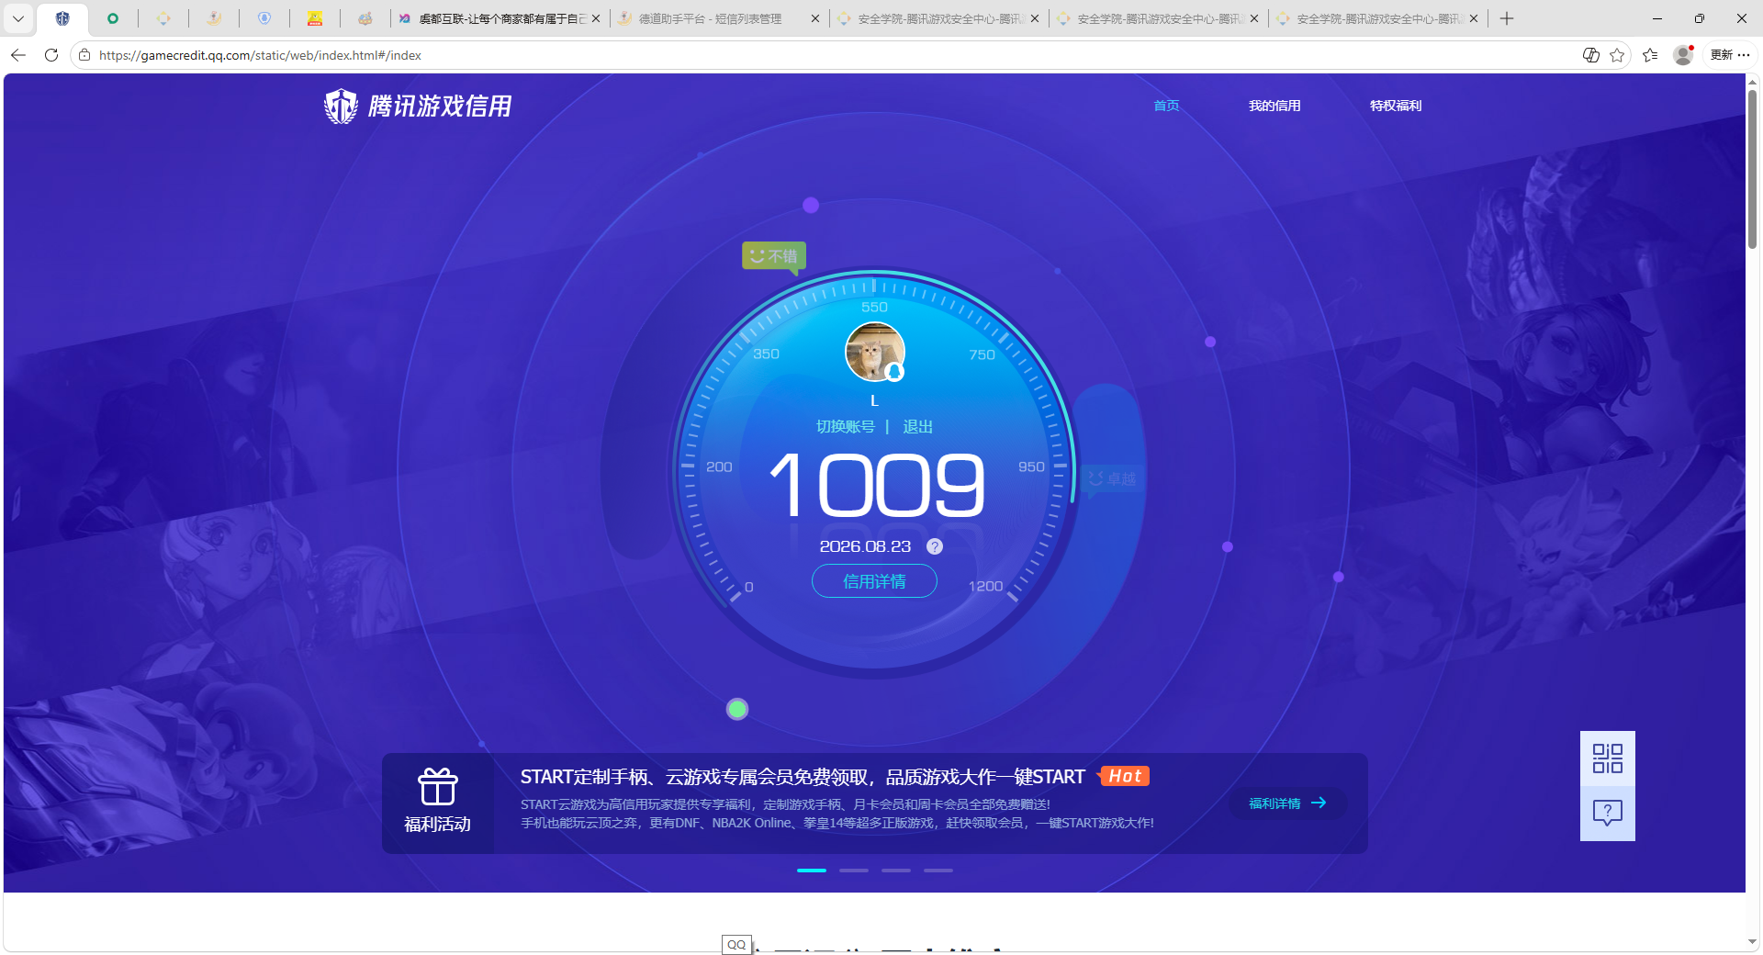Close the 虔都互联 tab
1763x955 pixels.
coord(596,18)
